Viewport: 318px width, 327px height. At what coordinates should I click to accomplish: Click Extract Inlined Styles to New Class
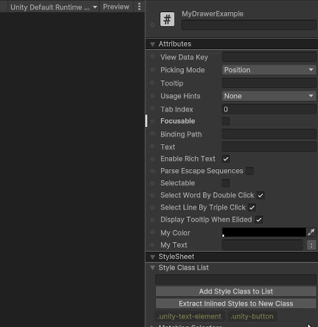point(236,303)
